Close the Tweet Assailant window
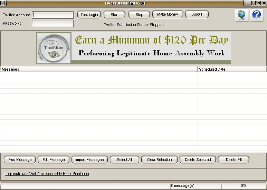This screenshot has height=190, width=267. tap(264, 3)
